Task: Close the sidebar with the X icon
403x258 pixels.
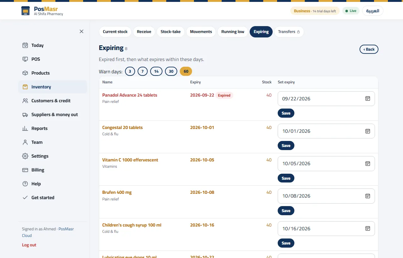Action: (x=82, y=31)
